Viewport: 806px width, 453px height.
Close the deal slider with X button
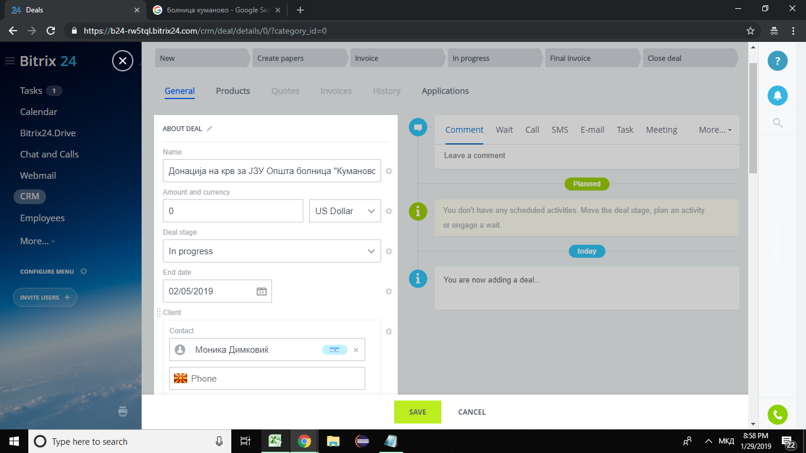(123, 61)
